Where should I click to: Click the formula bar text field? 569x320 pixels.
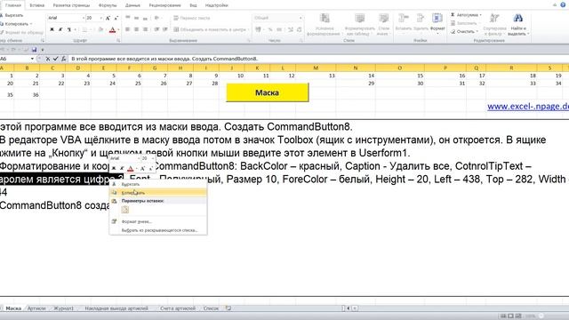(318, 59)
